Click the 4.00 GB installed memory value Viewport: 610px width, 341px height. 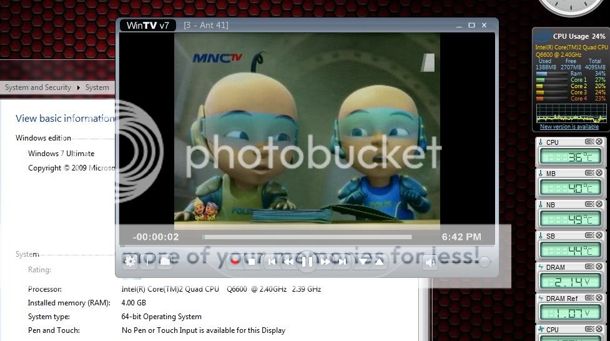pos(134,303)
